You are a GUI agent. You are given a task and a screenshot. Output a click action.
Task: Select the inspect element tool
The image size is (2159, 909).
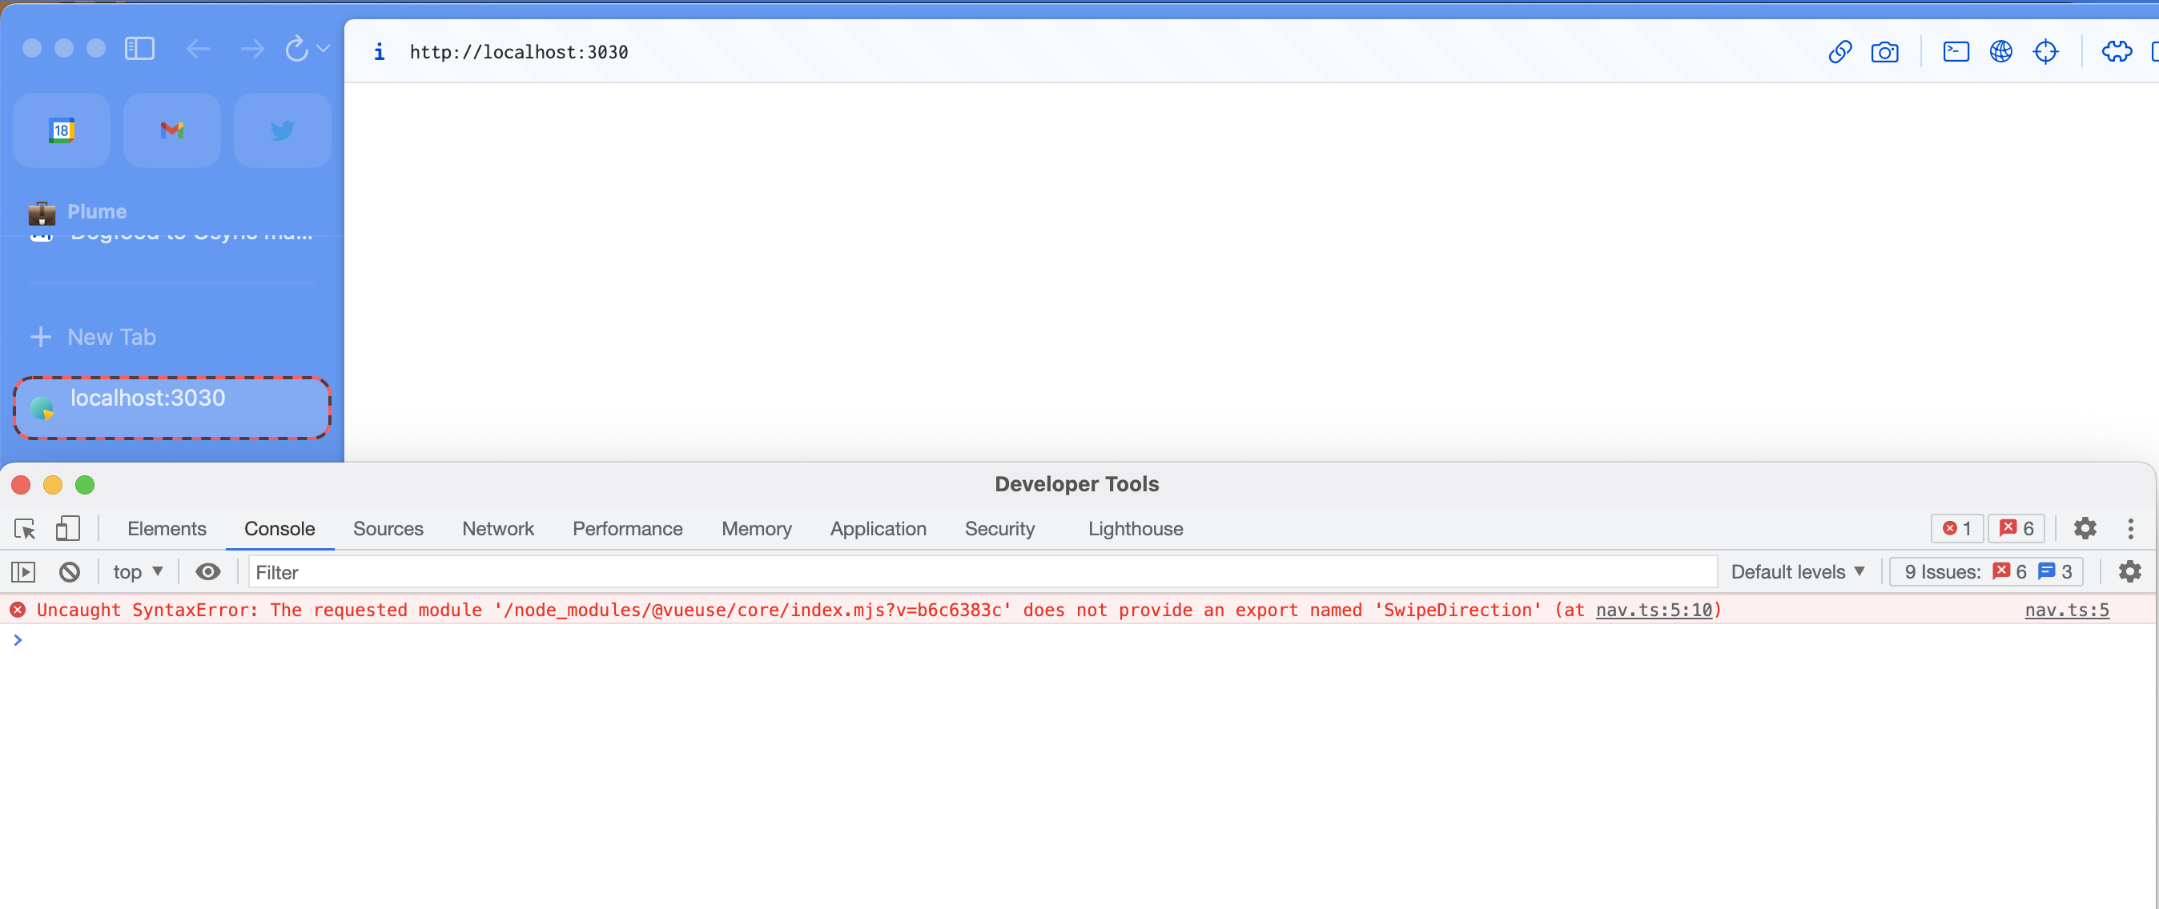point(23,529)
